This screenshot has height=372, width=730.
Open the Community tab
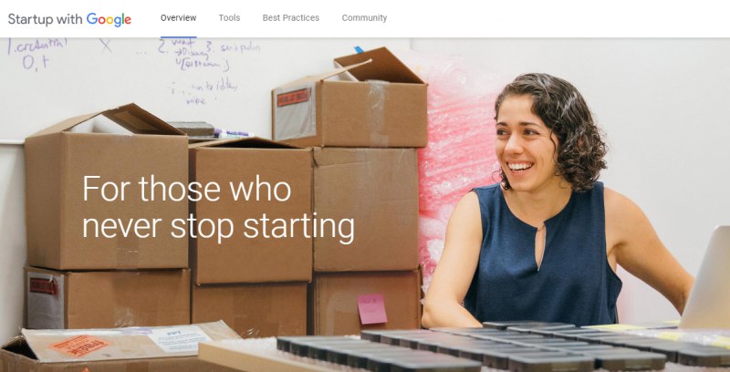364,17
